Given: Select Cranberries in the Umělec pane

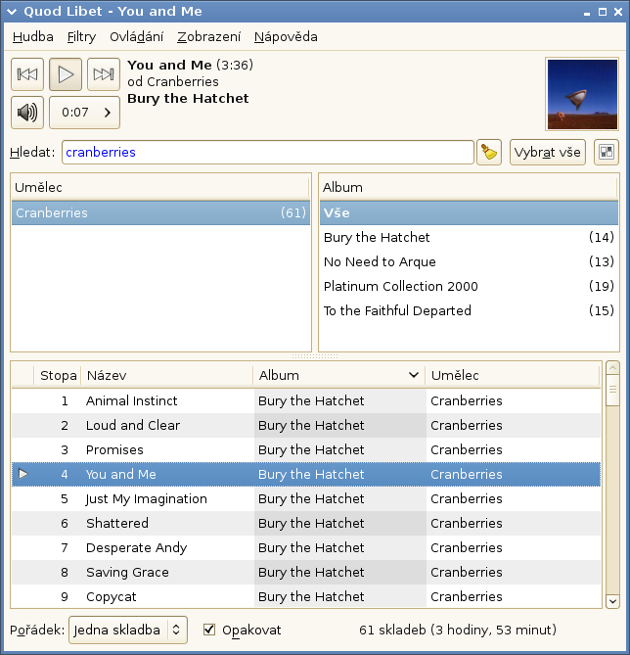Looking at the screenshot, I should coord(160,212).
